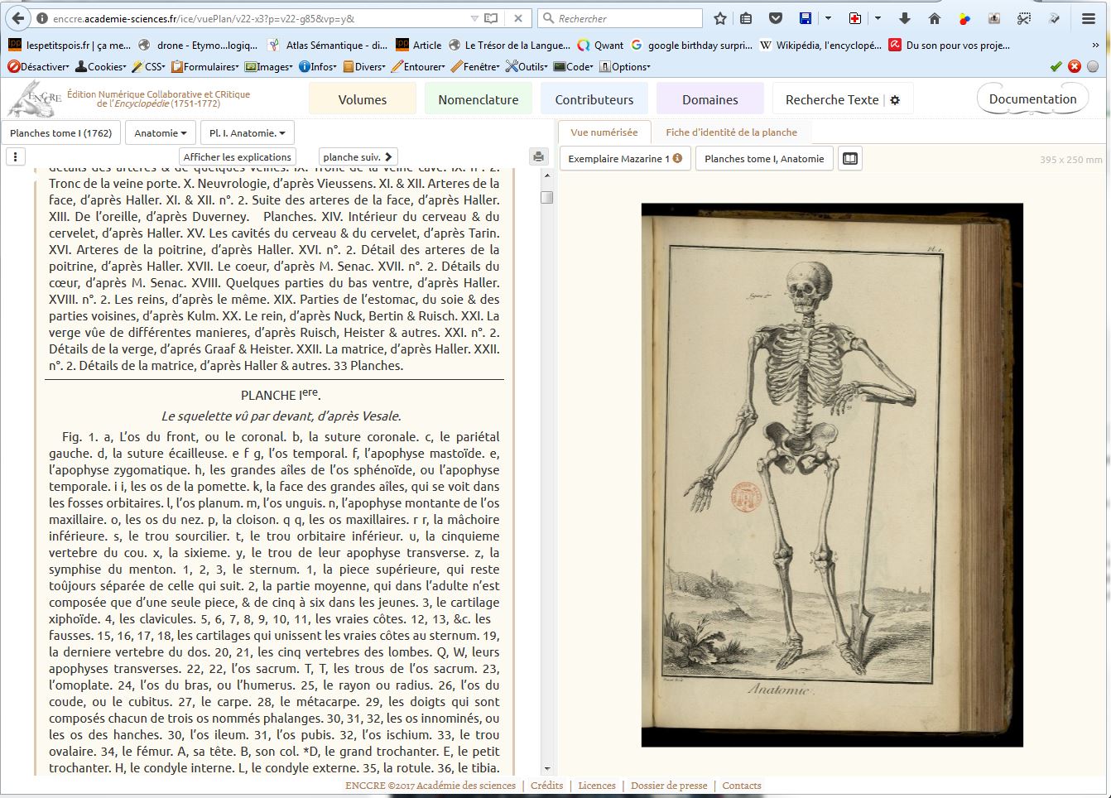1111x798 pixels.
Task: Click the text panel vertical scrollbar thumb
Action: click(546, 197)
